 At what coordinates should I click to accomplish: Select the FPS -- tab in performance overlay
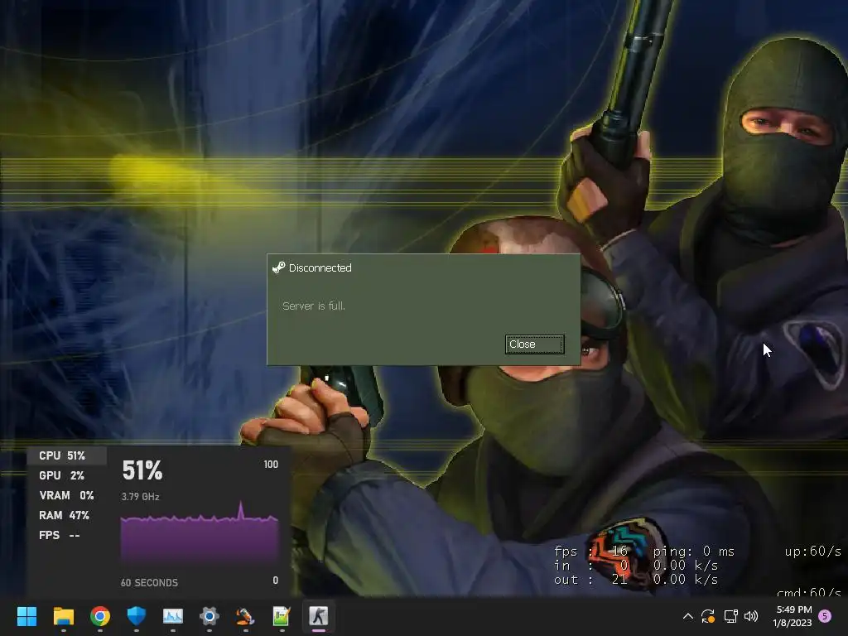pyautogui.click(x=67, y=536)
